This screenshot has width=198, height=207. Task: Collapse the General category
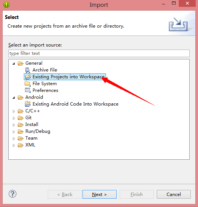pyautogui.click(x=14, y=64)
